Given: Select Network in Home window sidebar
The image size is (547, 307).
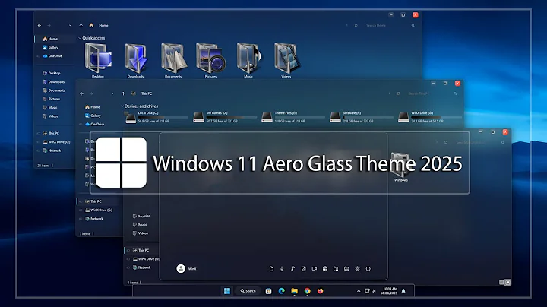Looking at the screenshot, I should (x=52, y=150).
